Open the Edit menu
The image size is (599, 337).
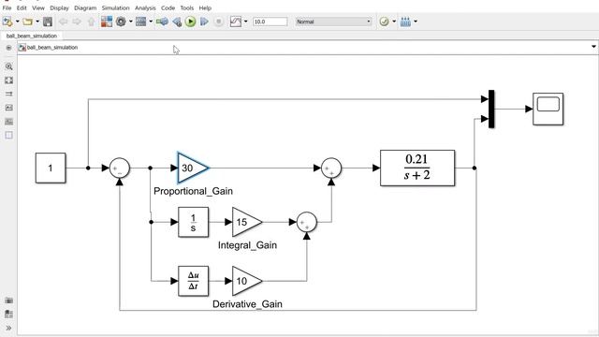(x=22, y=7)
